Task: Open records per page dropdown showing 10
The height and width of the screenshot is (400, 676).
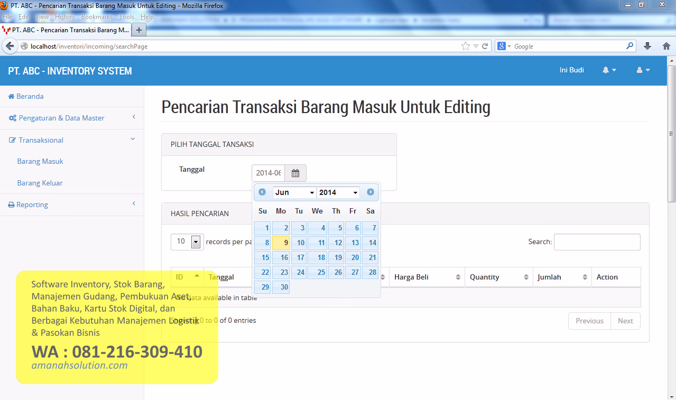Action: [187, 242]
